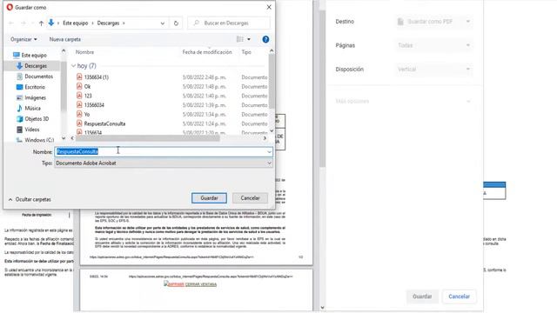The height and width of the screenshot is (313, 557).
Task: Click the view layout icon
Action: [240, 39]
